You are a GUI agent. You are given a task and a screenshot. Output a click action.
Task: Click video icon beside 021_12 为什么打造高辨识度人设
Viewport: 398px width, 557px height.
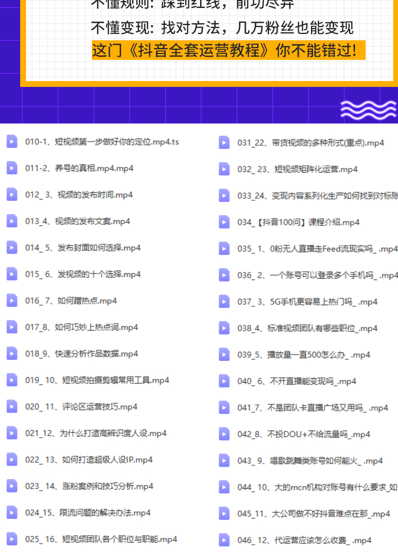pyautogui.click(x=12, y=433)
